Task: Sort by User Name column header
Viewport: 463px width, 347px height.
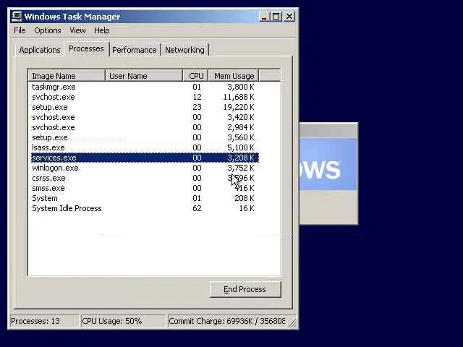Action: (144, 76)
